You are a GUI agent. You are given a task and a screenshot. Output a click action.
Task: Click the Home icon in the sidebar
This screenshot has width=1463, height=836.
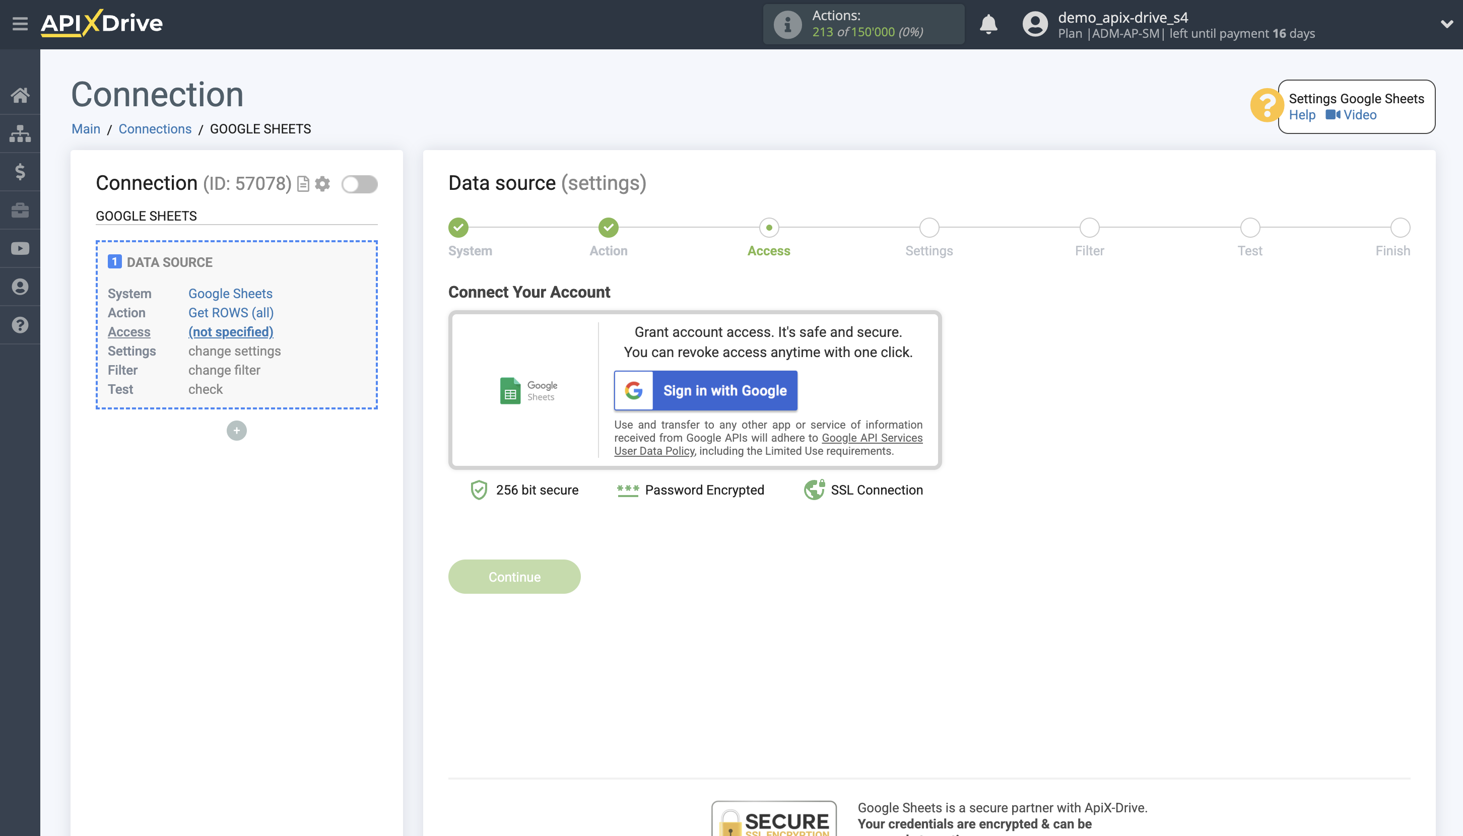[x=20, y=95]
